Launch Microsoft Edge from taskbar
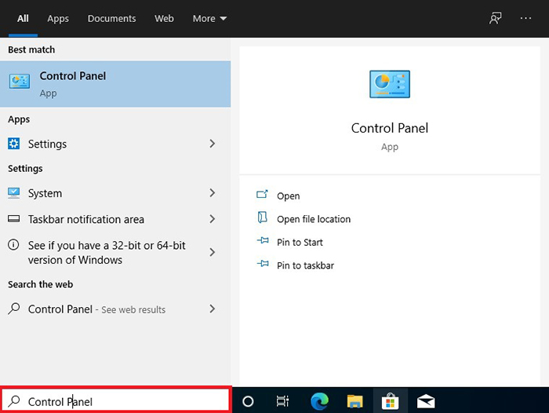The height and width of the screenshot is (413, 549). (318, 401)
